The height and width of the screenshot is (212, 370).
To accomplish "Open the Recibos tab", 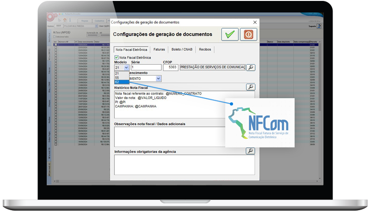I will [205, 49].
